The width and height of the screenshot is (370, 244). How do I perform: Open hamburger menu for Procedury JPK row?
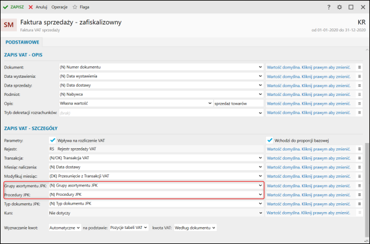coord(360,195)
